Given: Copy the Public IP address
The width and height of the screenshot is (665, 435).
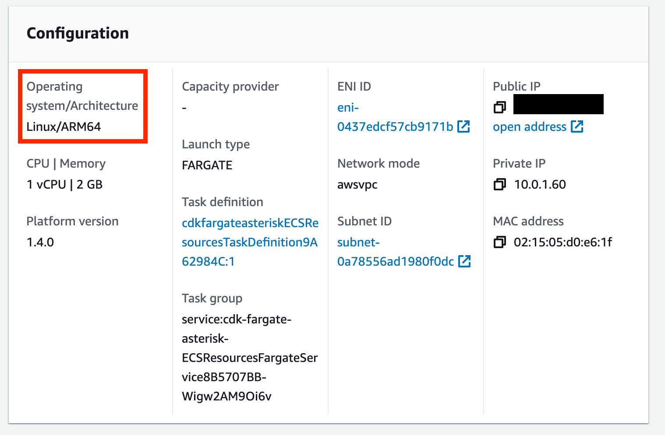Looking at the screenshot, I should (500, 107).
